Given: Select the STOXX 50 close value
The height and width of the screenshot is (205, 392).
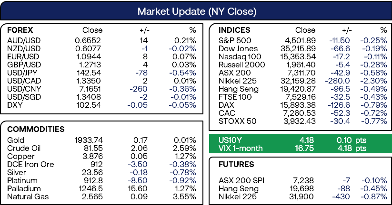Looking at the screenshot, I should [300, 121].
